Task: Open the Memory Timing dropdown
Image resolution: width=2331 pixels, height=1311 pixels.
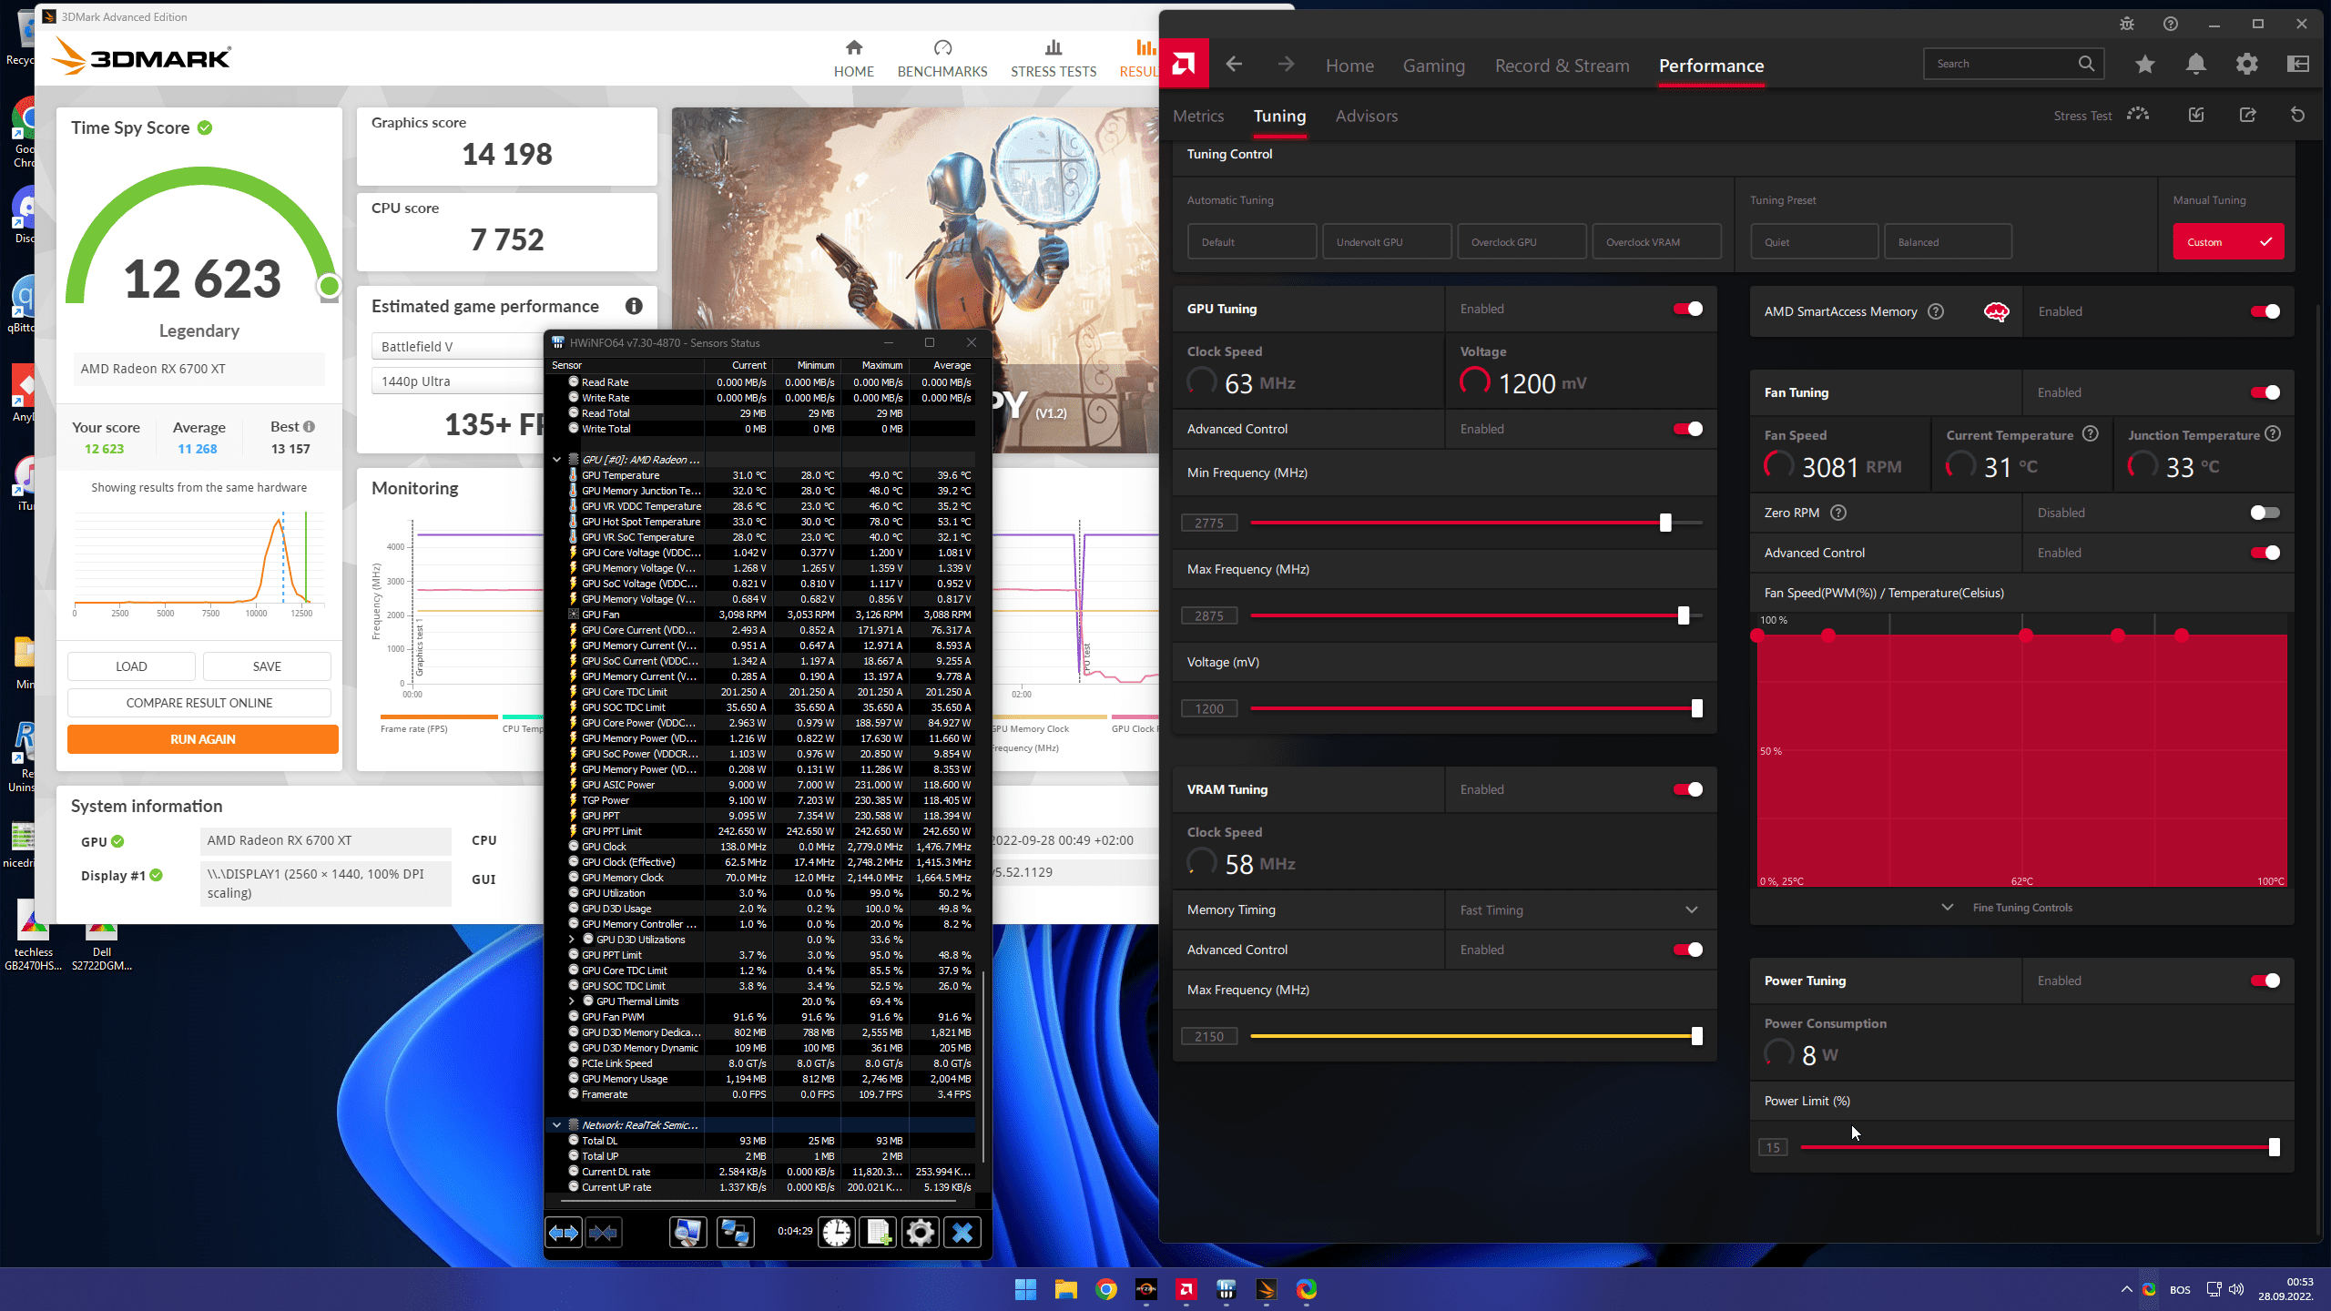Action: point(1579,910)
